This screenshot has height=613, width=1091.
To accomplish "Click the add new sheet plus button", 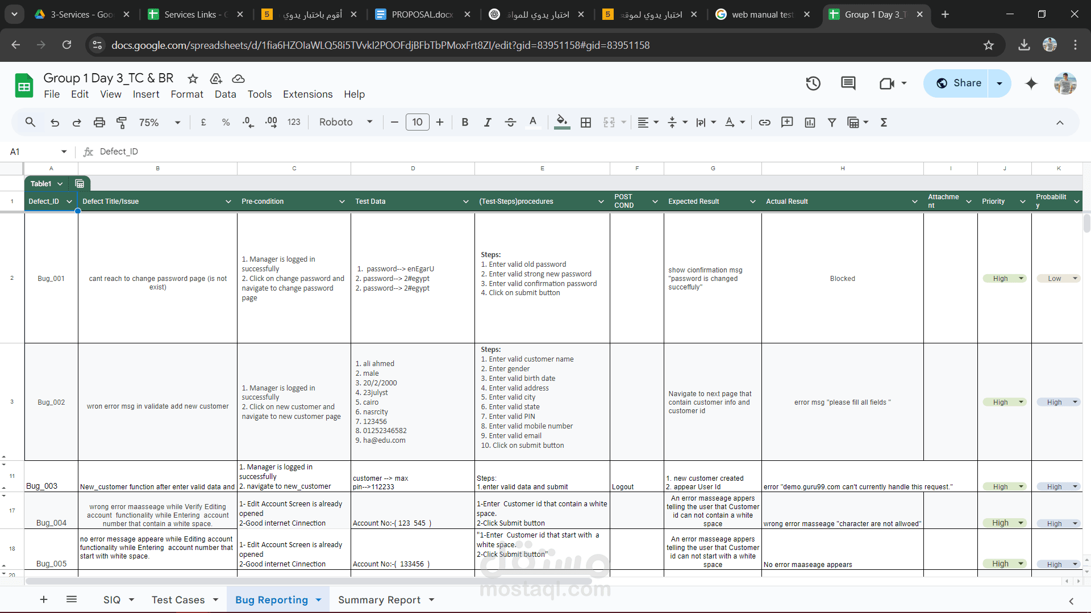I will [44, 599].
